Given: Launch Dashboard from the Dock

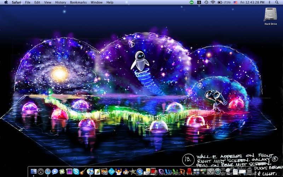Looking at the screenshot, I should click(x=41, y=171).
